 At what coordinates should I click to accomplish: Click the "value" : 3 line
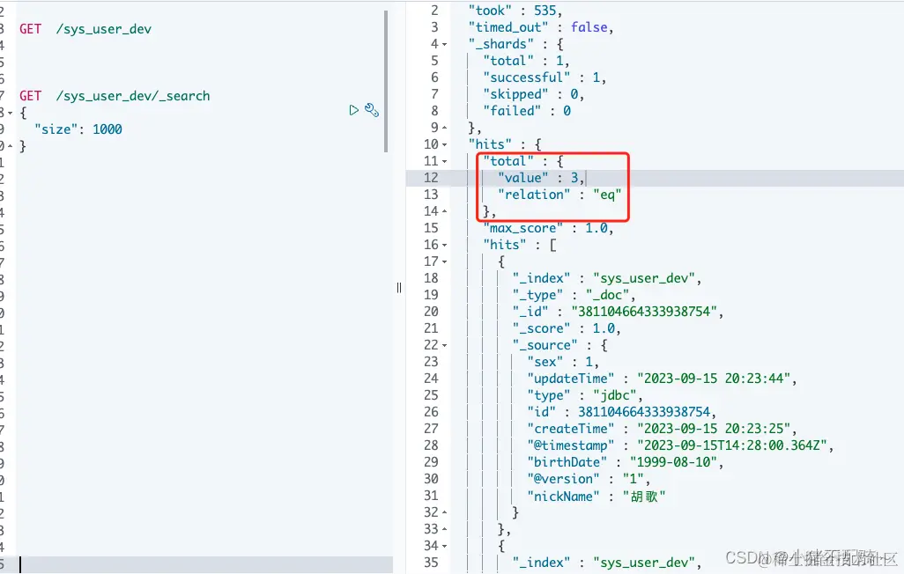pyautogui.click(x=541, y=178)
